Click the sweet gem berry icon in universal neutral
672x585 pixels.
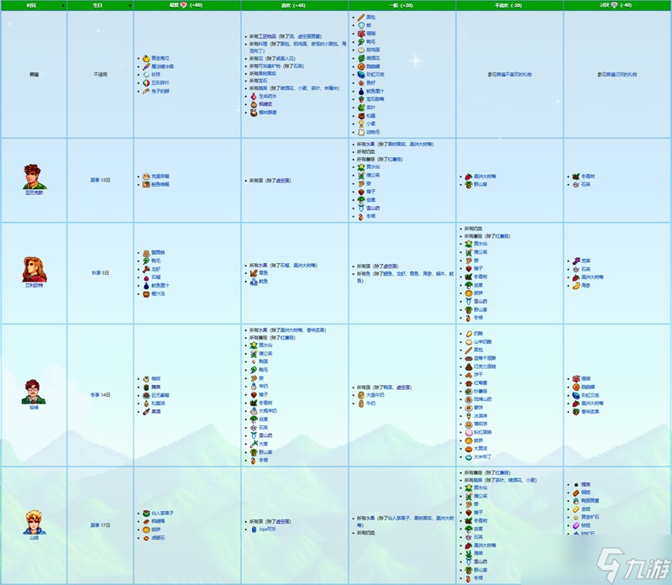tap(361, 99)
